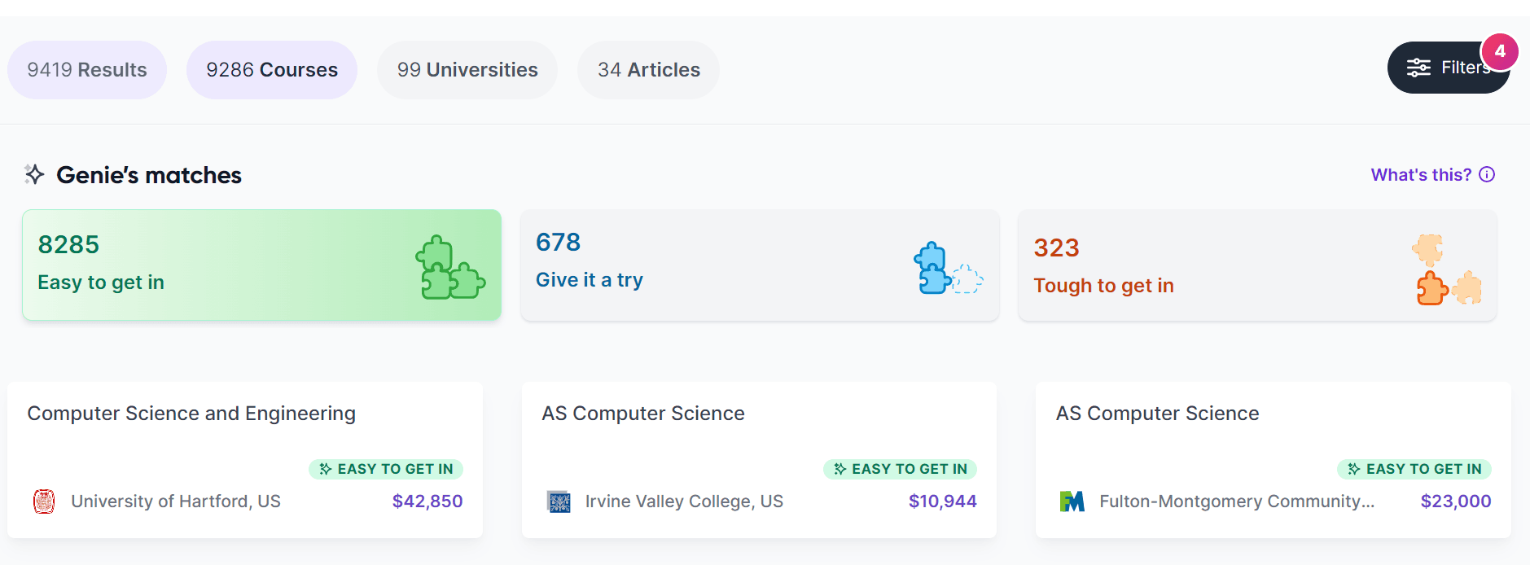Toggle the 323 Tough to get in filter
The image size is (1530, 565).
pos(1257,265)
